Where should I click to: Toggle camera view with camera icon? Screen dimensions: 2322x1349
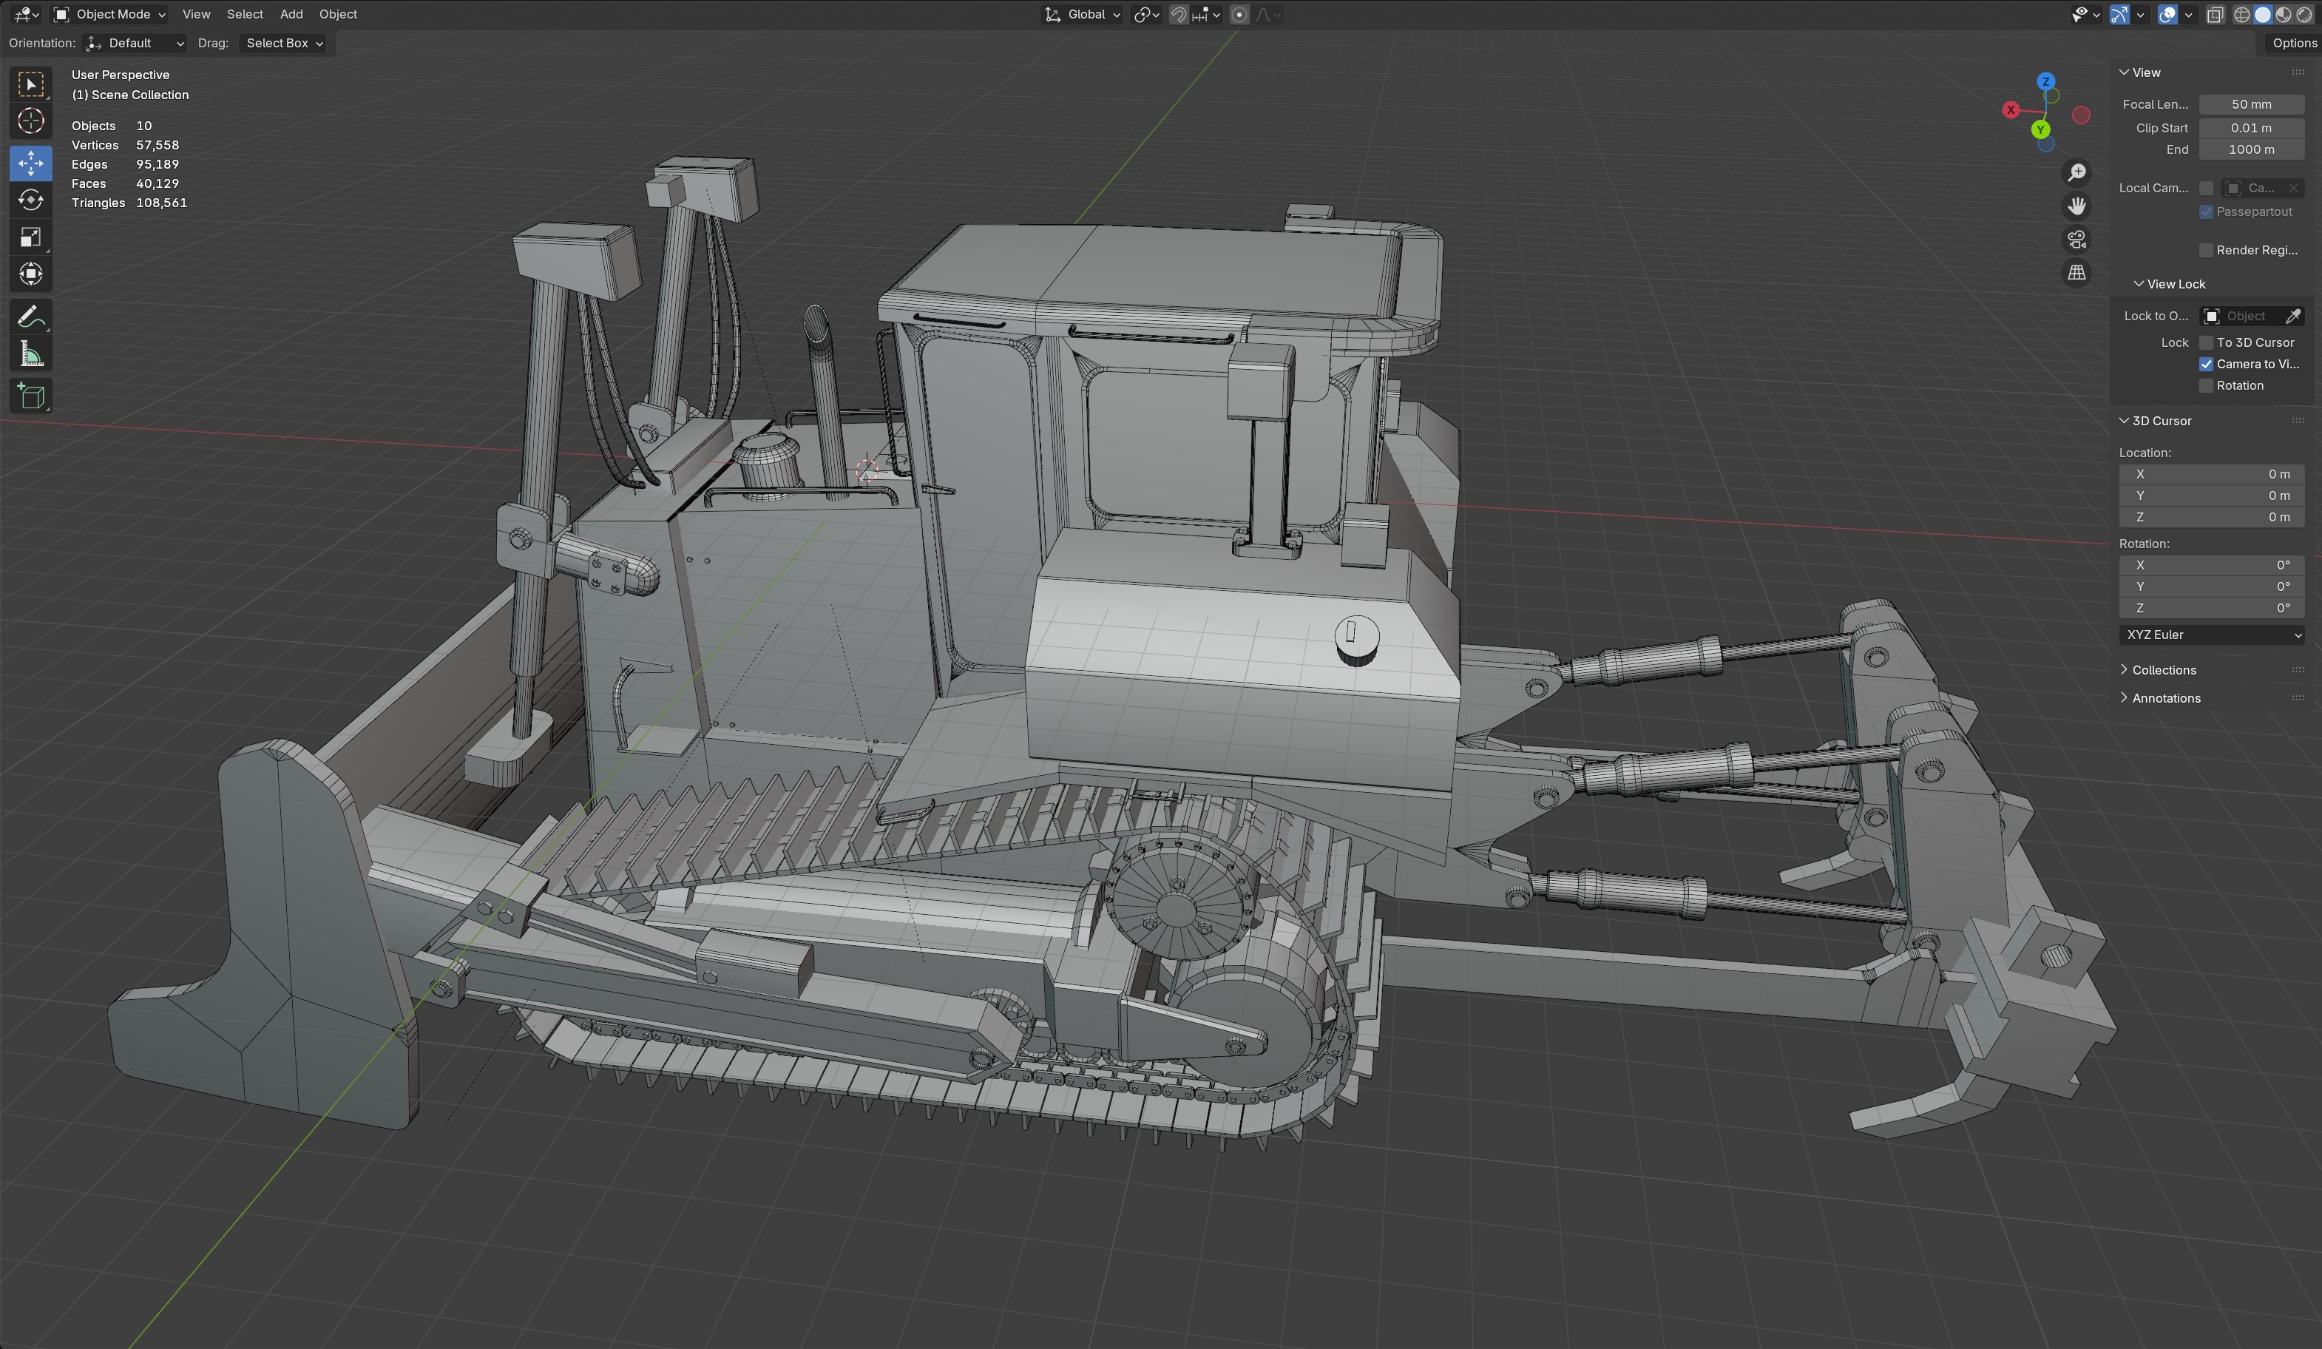(2076, 240)
